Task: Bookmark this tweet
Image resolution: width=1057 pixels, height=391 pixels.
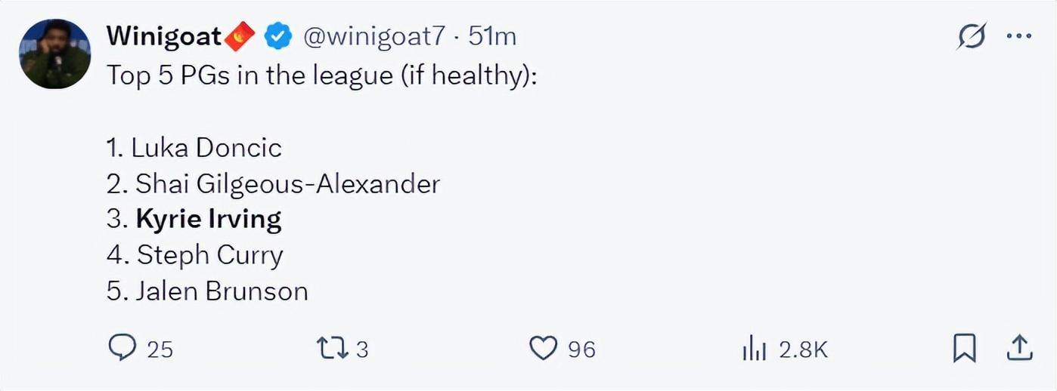Action: pos(964,348)
